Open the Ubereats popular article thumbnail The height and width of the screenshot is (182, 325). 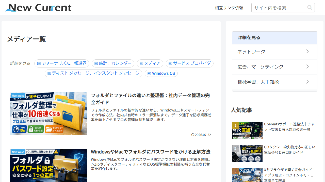247,131
